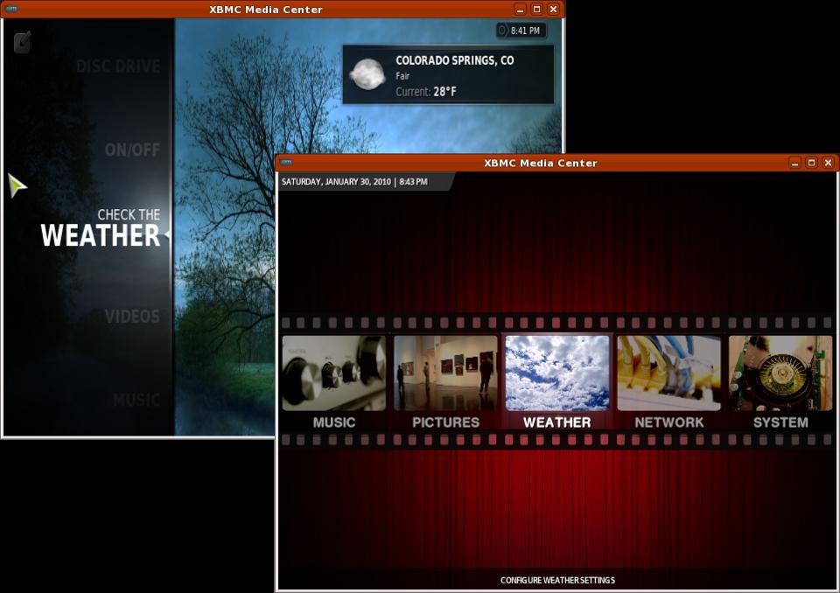Click the cloudy moon weather icon
Image resolution: width=840 pixels, height=593 pixels.
point(367,74)
